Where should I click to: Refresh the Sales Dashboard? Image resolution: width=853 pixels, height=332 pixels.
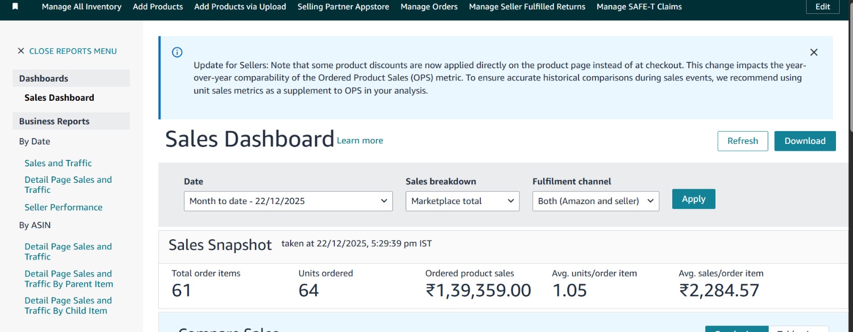(x=742, y=141)
